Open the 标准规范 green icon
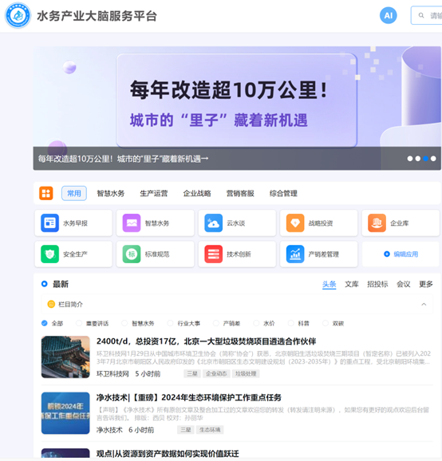 132,254
